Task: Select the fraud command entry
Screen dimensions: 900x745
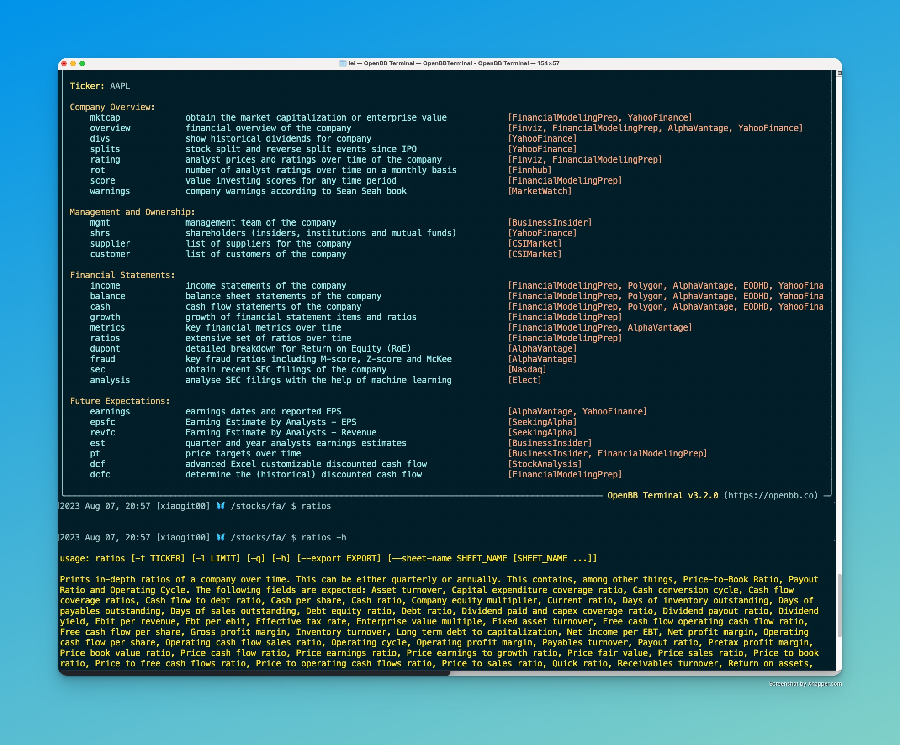Action: click(x=103, y=359)
